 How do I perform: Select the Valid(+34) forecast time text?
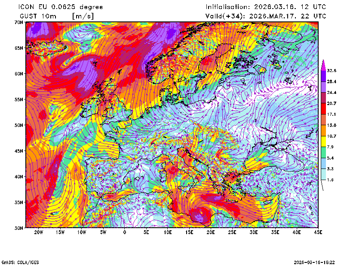point(266,16)
